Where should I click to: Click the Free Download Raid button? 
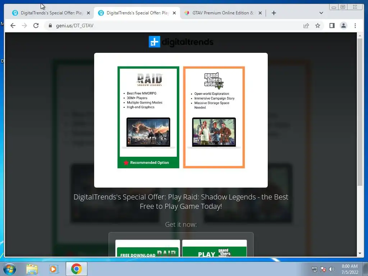[148, 252]
